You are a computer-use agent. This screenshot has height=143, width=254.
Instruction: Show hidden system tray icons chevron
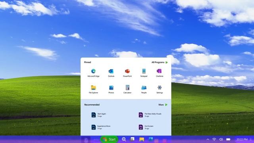pos(208,139)
